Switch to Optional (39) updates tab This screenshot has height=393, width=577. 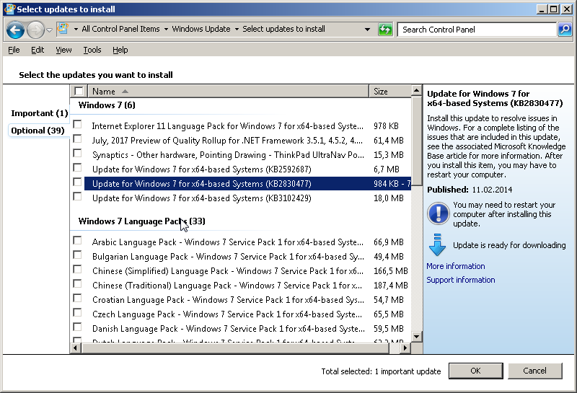coord(38,131)
